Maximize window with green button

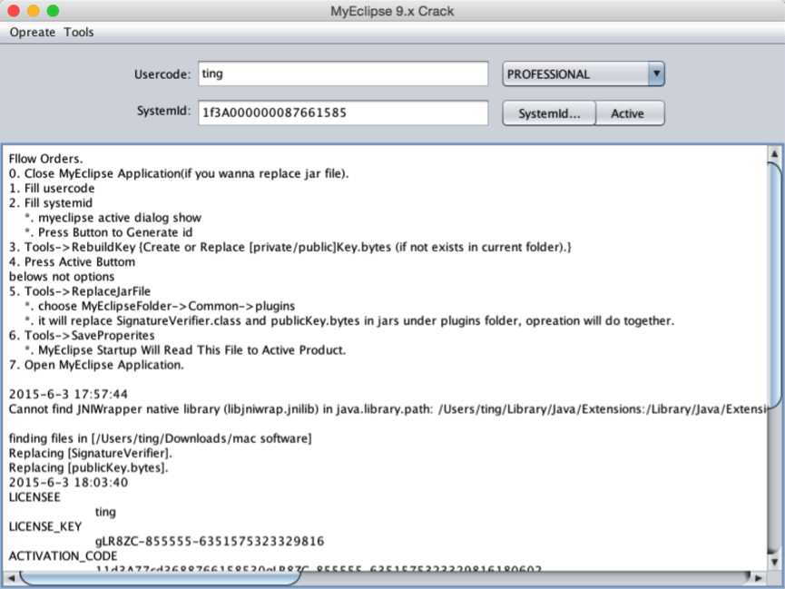point(53,11)
